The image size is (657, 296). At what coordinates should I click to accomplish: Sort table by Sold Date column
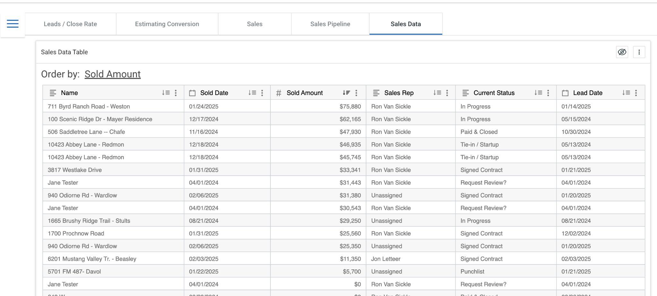pos(252,93)
